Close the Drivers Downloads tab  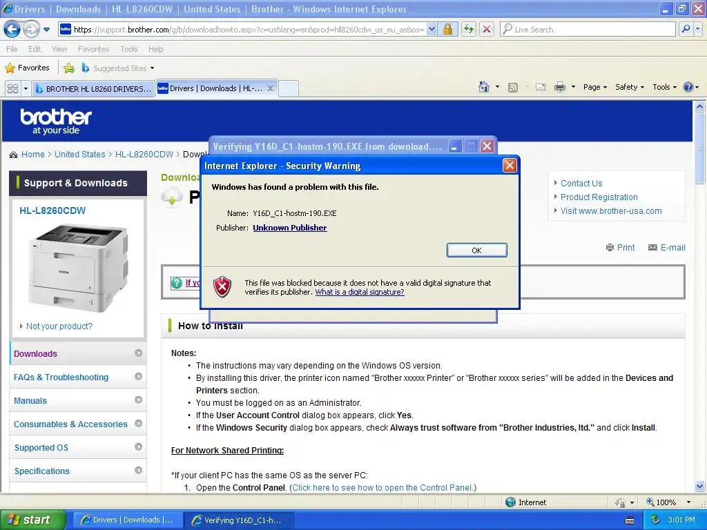click(x=270, y=88)
